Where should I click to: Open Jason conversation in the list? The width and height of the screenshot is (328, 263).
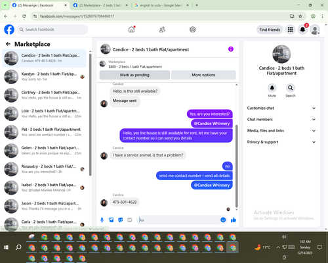coord(44,206)
